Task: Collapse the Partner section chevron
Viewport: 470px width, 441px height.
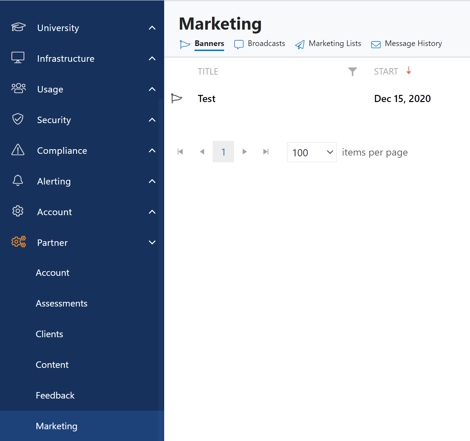Action: (152, 243)
